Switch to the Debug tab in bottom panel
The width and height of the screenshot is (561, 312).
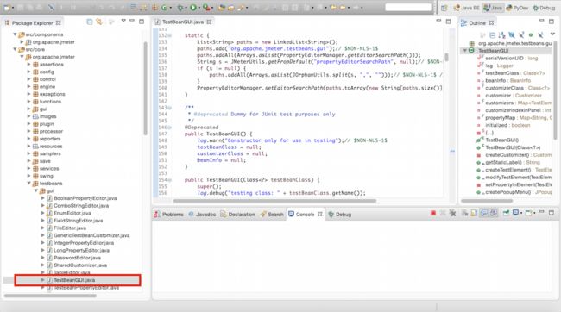[x=339, y=214]
